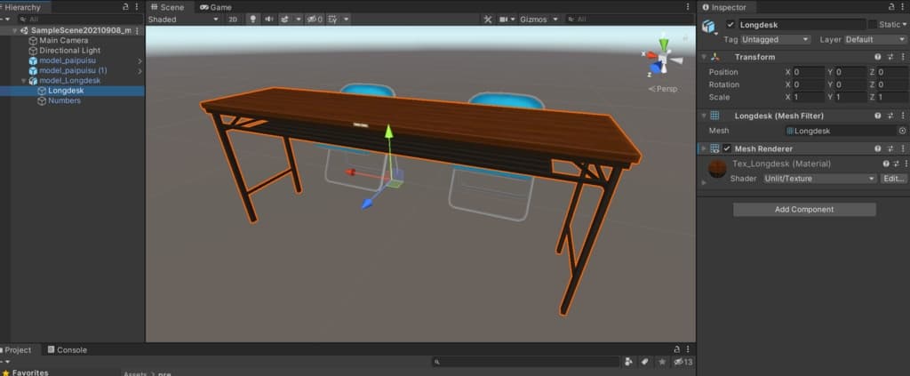Open the Gizmos dropdown
The height and width of the screenshot is (376, 910).
click(539, 20)
